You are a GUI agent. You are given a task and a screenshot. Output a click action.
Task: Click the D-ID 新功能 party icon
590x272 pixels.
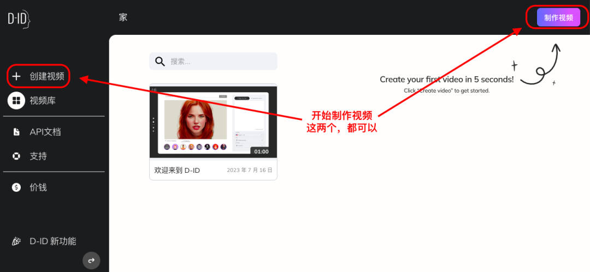pos(16,241)
